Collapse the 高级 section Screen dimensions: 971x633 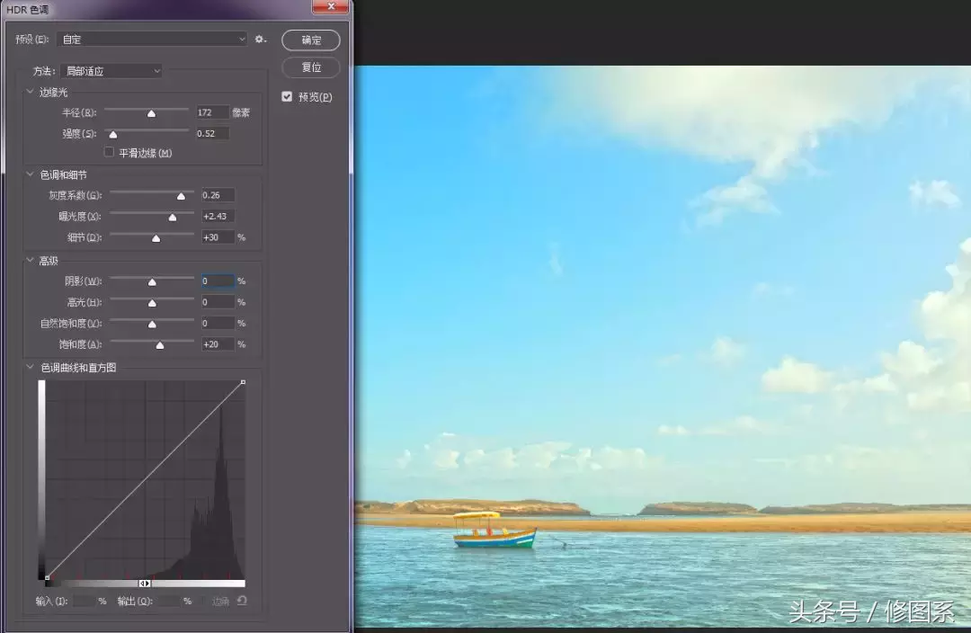pos(30,260)
